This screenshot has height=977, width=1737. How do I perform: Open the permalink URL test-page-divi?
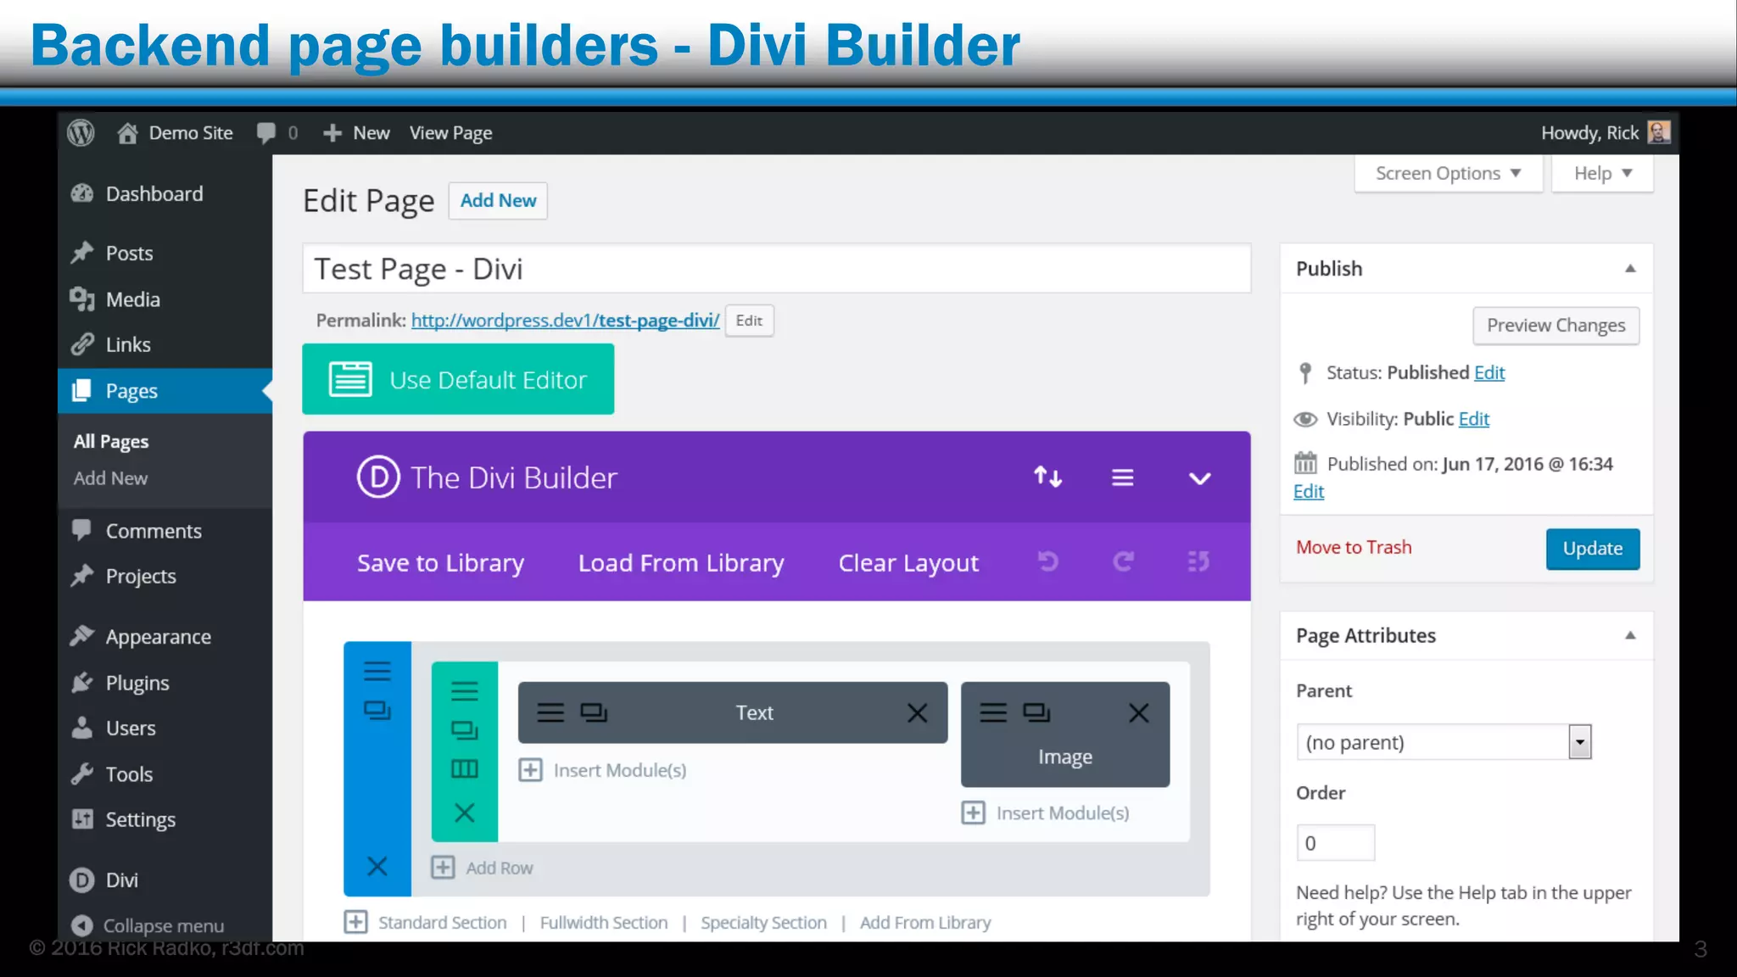565,321
